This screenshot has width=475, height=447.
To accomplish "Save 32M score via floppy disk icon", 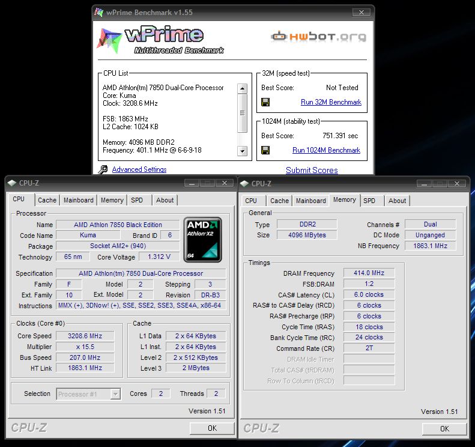I will 265,102.
